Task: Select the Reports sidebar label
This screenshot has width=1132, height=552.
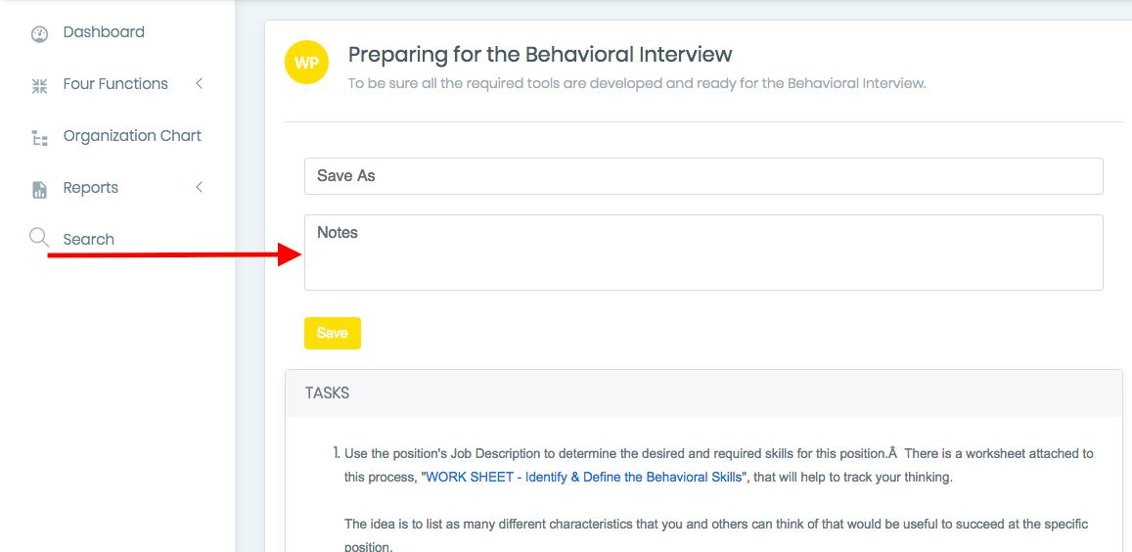Action: [91, 188]
